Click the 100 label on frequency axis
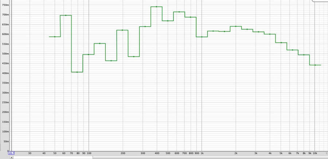 coord(89,154)
